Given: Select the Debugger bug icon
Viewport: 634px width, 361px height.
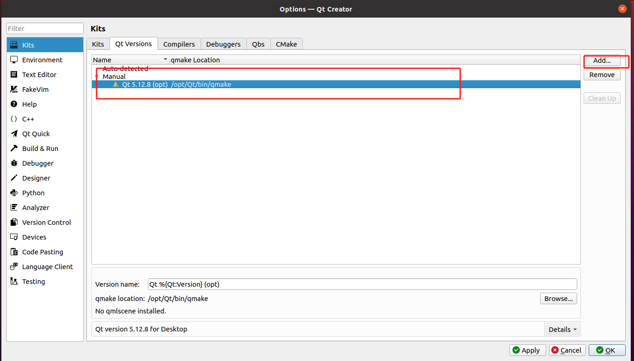Looking at the screenshot, I should (x=14, y=163).
